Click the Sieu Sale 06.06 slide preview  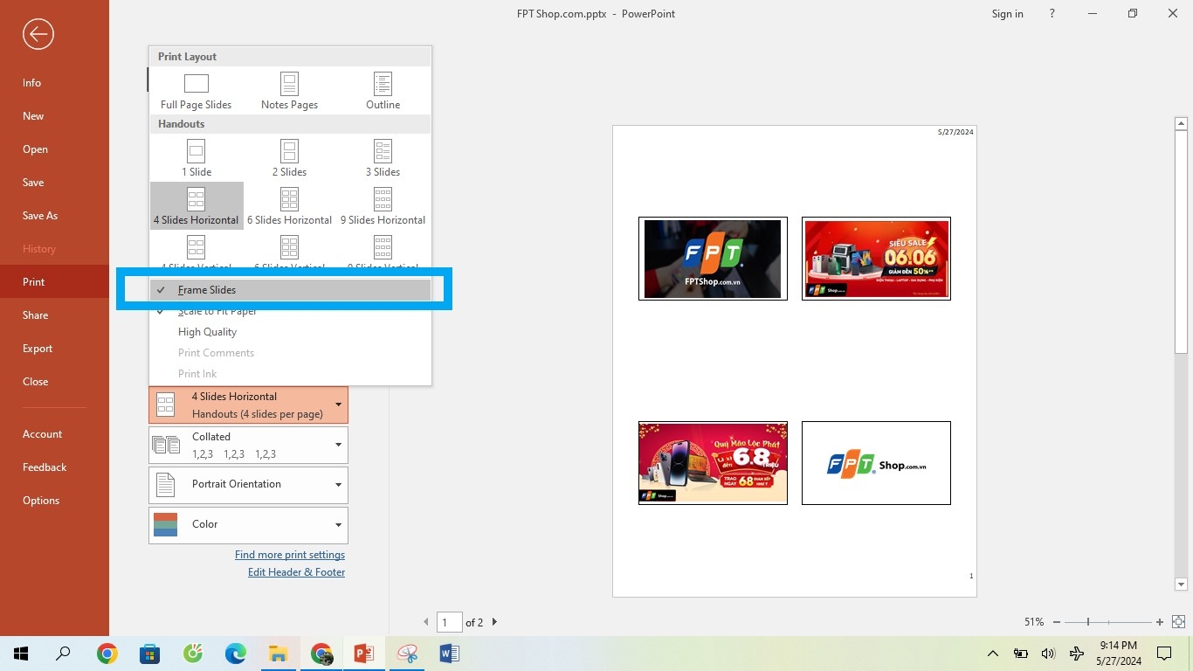[876, 259]
